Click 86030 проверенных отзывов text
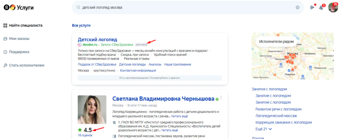The image size is (341, 139). pos(99,59)
